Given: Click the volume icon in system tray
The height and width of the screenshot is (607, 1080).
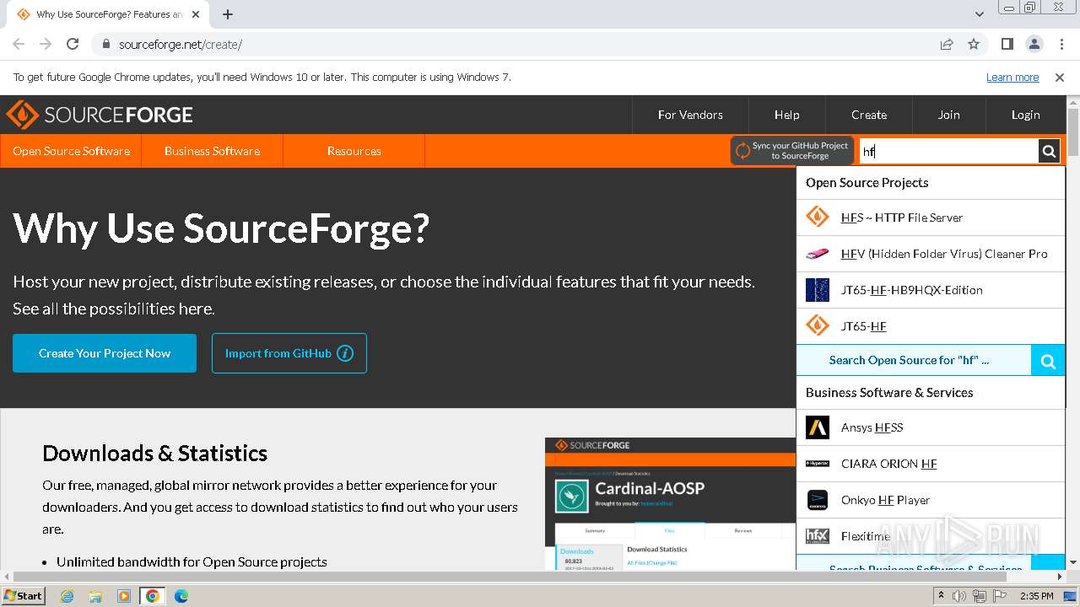Looking at the screenshot, I should pos(959,596).
